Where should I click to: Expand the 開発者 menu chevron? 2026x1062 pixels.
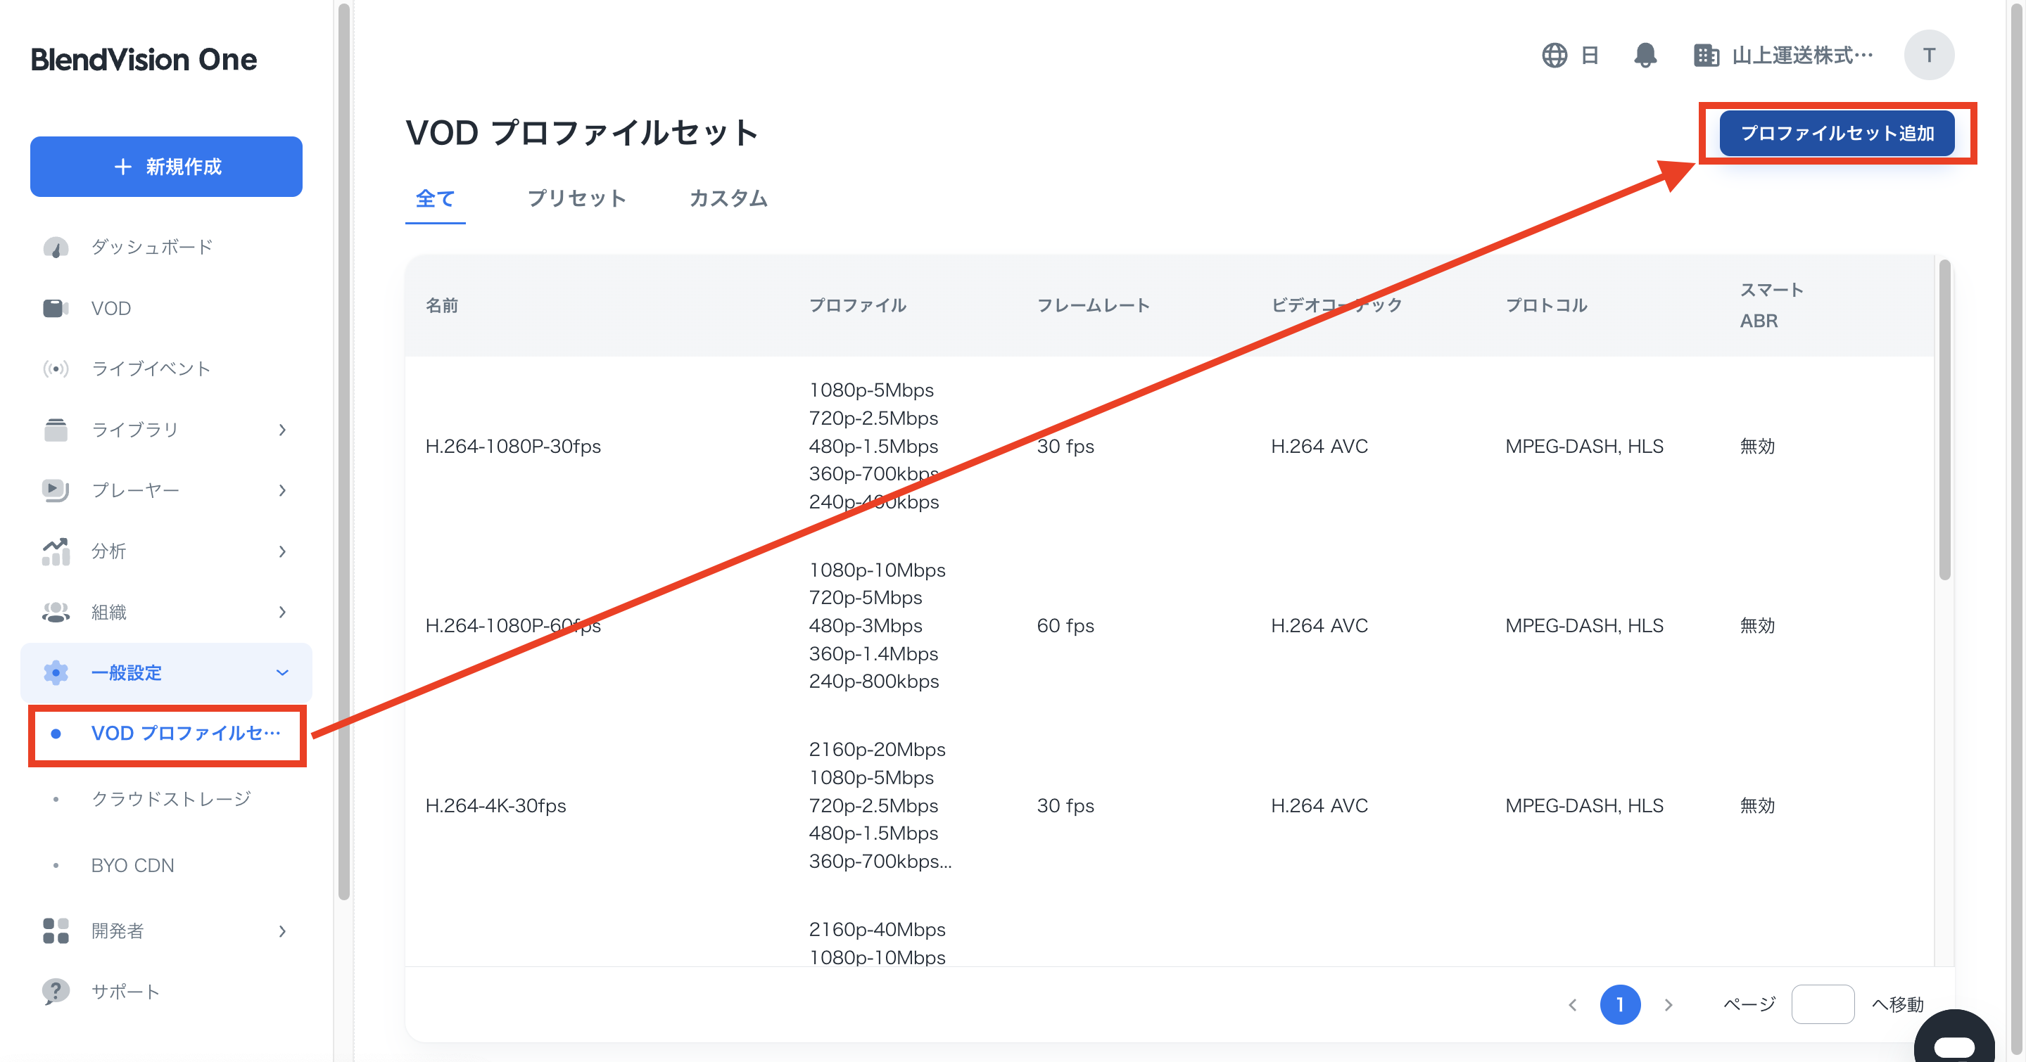click(282, 931)
